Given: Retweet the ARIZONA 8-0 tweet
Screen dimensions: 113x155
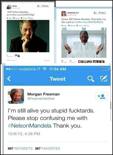Looking at the screenshot, I should (72, 26).
